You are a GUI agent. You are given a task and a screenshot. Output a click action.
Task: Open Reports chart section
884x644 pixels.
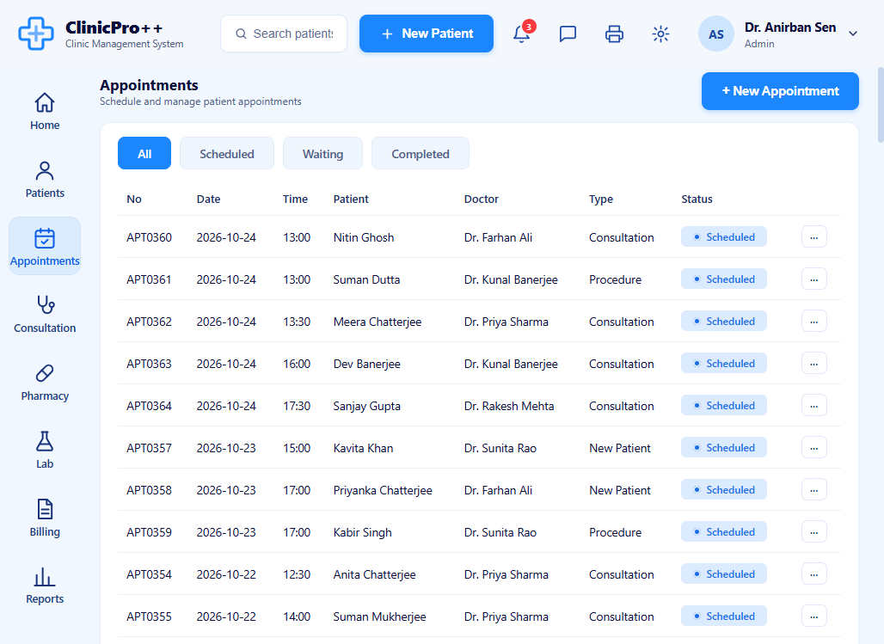click(x=45, y=585)
